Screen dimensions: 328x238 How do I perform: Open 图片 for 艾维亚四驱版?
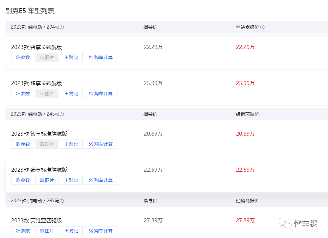coord(47,231)
